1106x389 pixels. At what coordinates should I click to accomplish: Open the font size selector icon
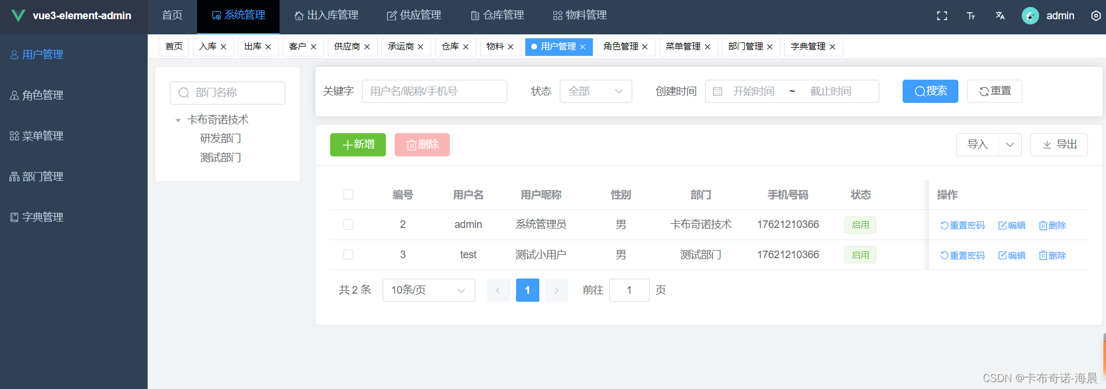971,16
